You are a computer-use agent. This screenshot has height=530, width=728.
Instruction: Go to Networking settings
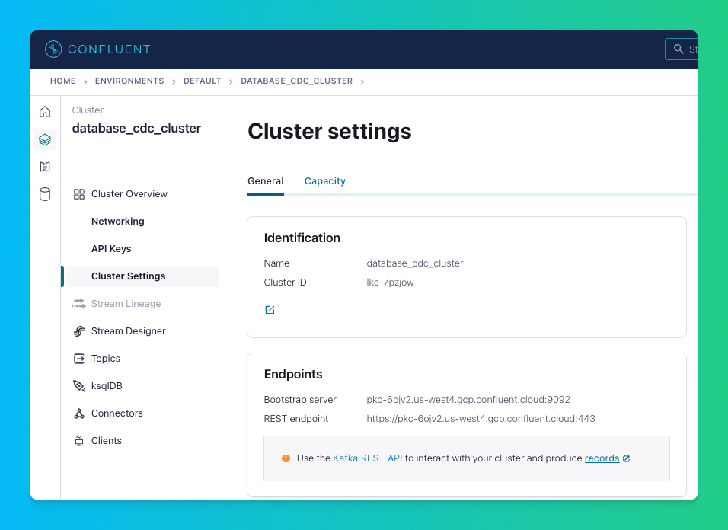[117, 222]
